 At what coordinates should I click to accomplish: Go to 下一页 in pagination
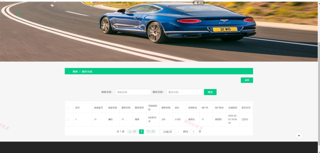point(151,131)
